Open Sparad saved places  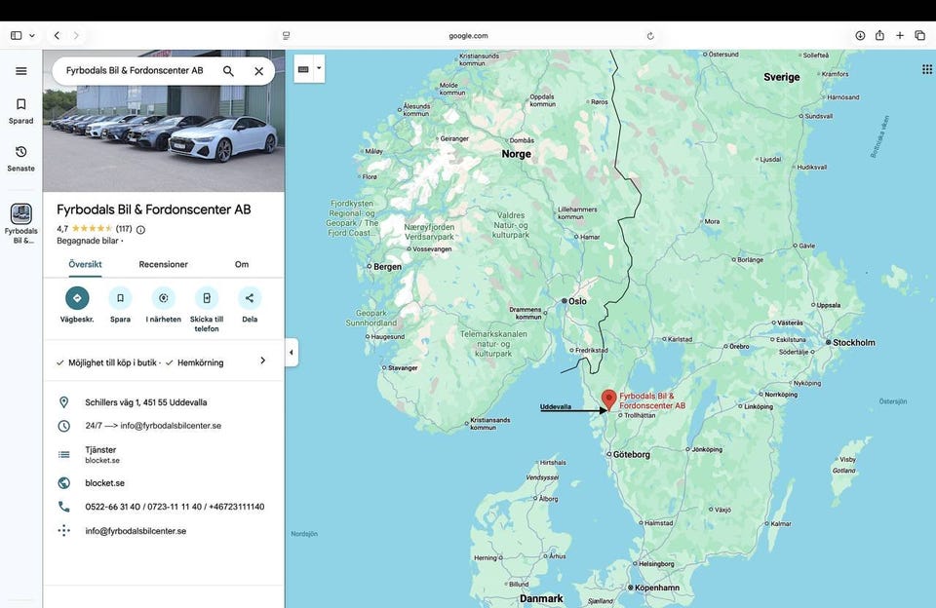21,110
